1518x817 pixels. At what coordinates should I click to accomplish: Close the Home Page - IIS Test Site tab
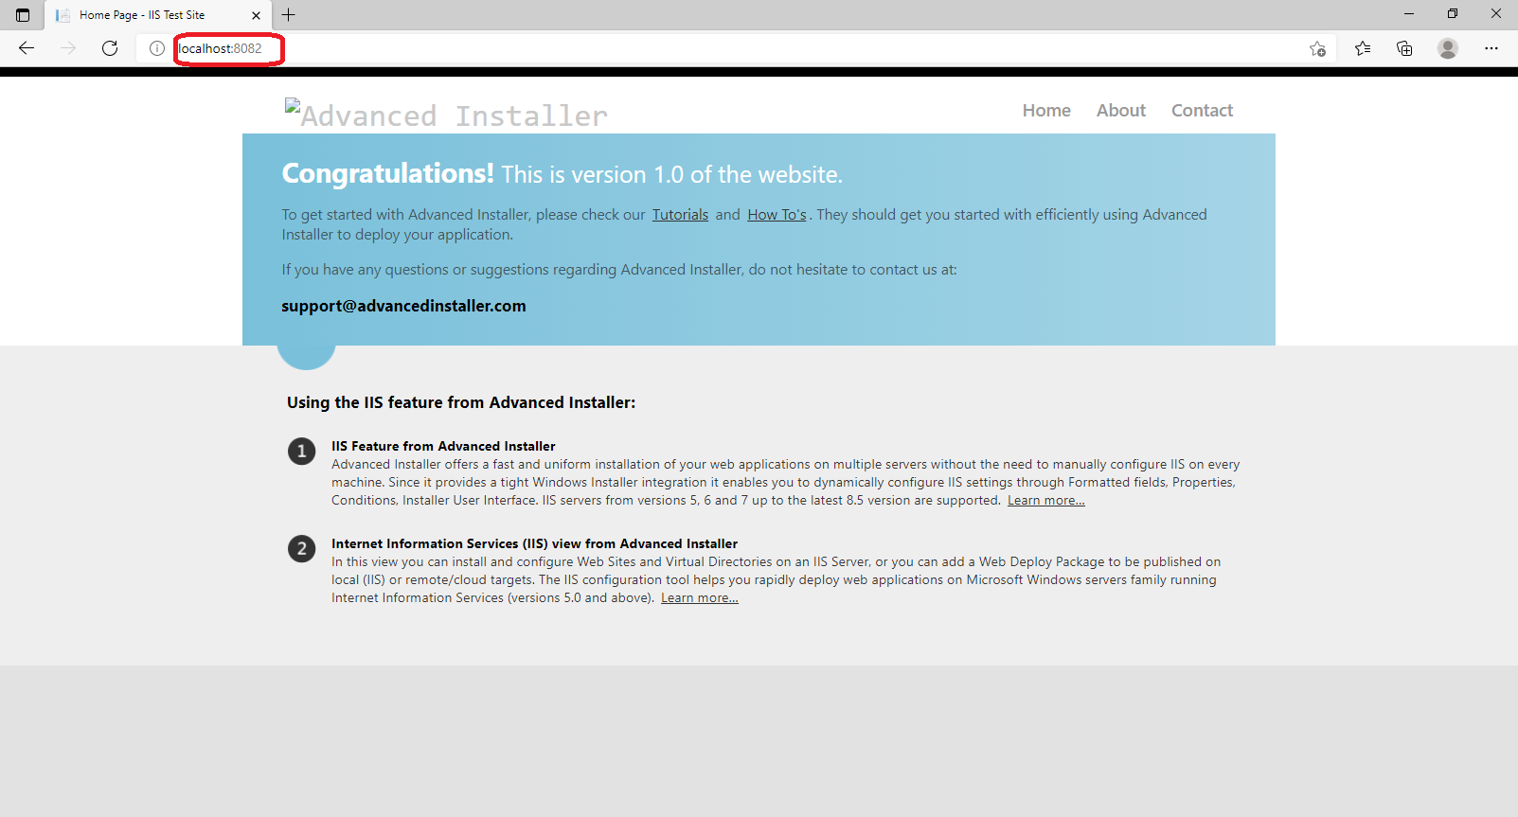click(256, 15)
